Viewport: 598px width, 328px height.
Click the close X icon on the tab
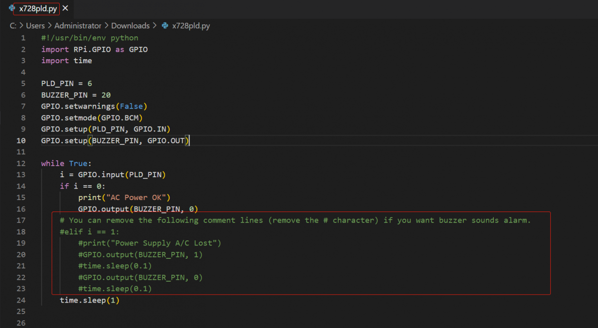[65, 8]
